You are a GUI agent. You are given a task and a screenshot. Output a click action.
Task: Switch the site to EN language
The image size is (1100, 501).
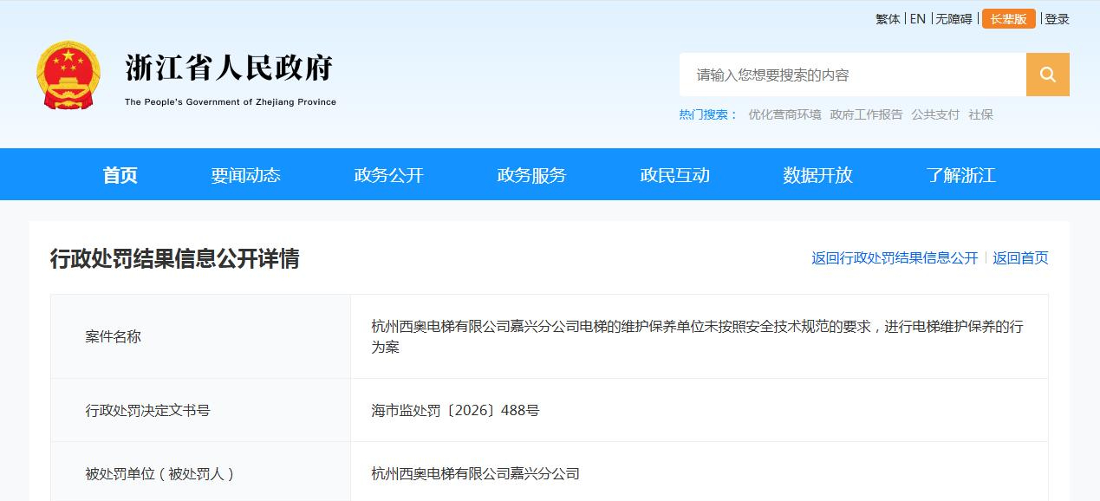(x=918, y=19)
